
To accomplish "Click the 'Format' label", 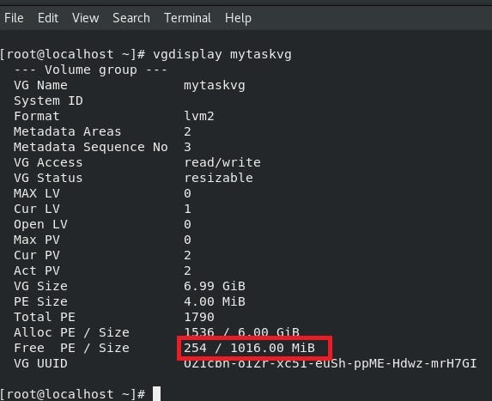I will click(37, 116).
